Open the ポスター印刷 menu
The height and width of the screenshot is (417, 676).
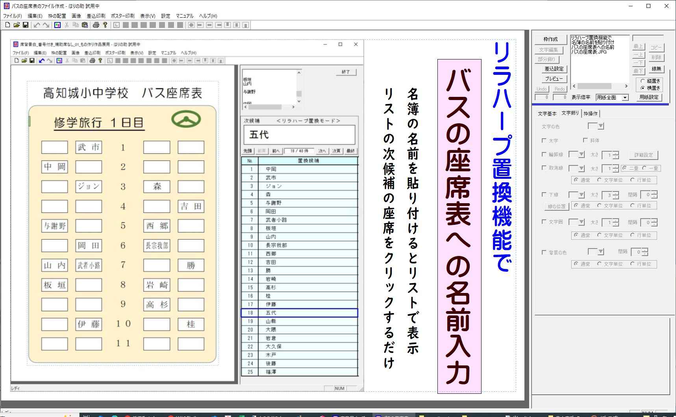click(122, 16)
